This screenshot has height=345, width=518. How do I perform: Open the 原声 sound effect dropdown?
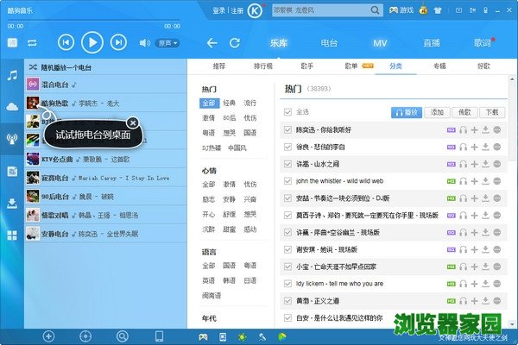[165, 42]
